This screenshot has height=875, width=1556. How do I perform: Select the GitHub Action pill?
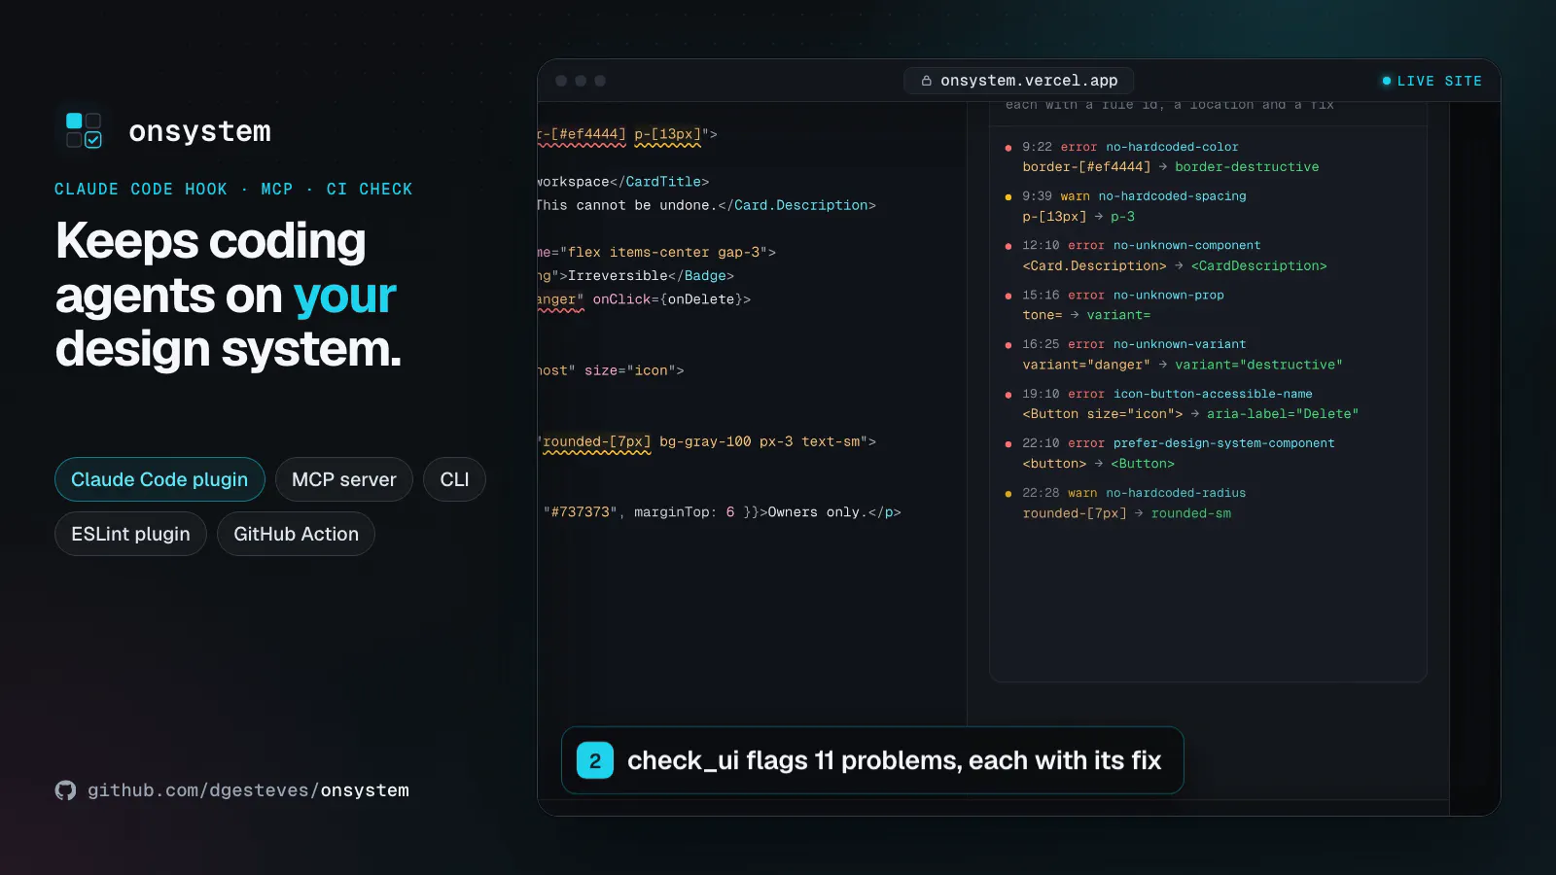click(x=296, y=534)
